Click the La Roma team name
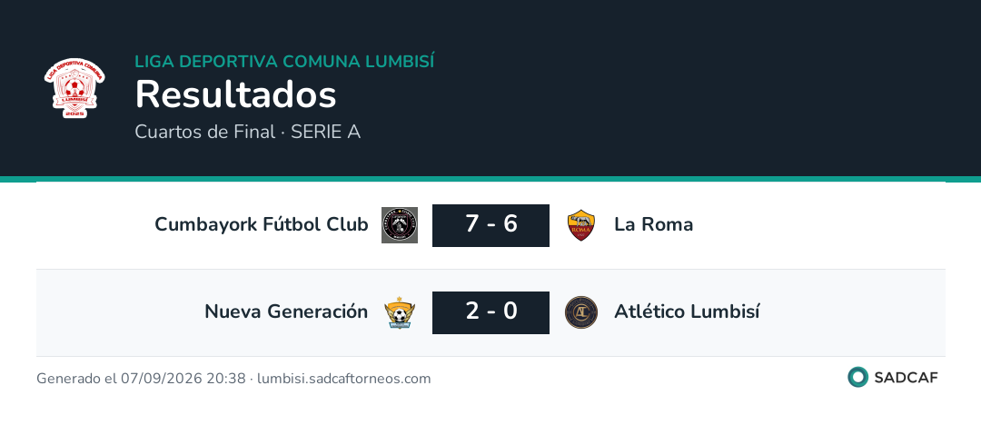Image resolution: width=981 pixels, height=425 pixels. [654, 224]
